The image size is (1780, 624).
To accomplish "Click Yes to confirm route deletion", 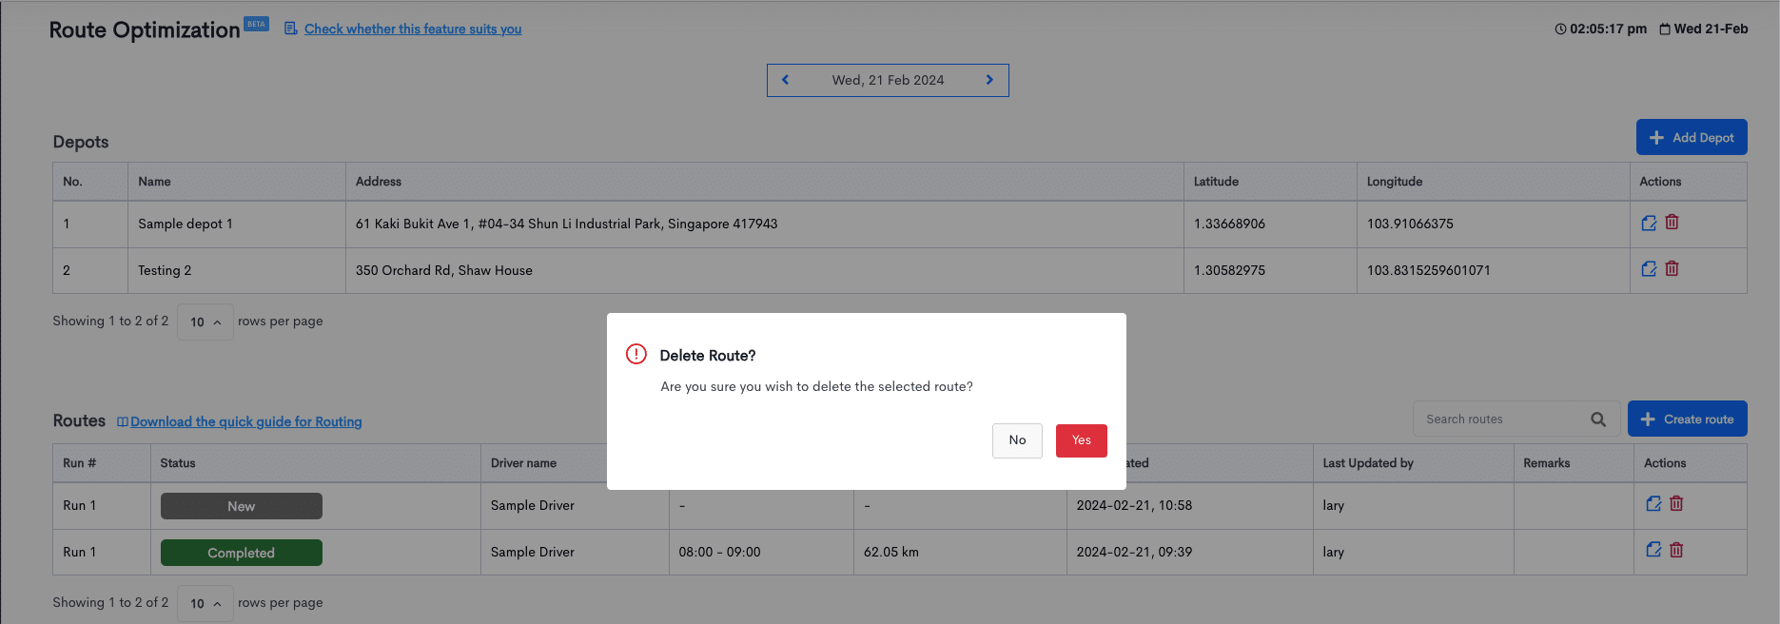I will point(1081,440).
